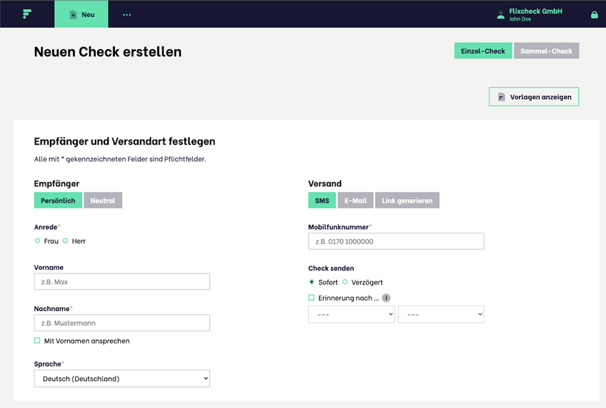The width and height of the screenshot is (606, 408).
Task: Switch recipient type to Neutral
Action: [x=103, y=201]
